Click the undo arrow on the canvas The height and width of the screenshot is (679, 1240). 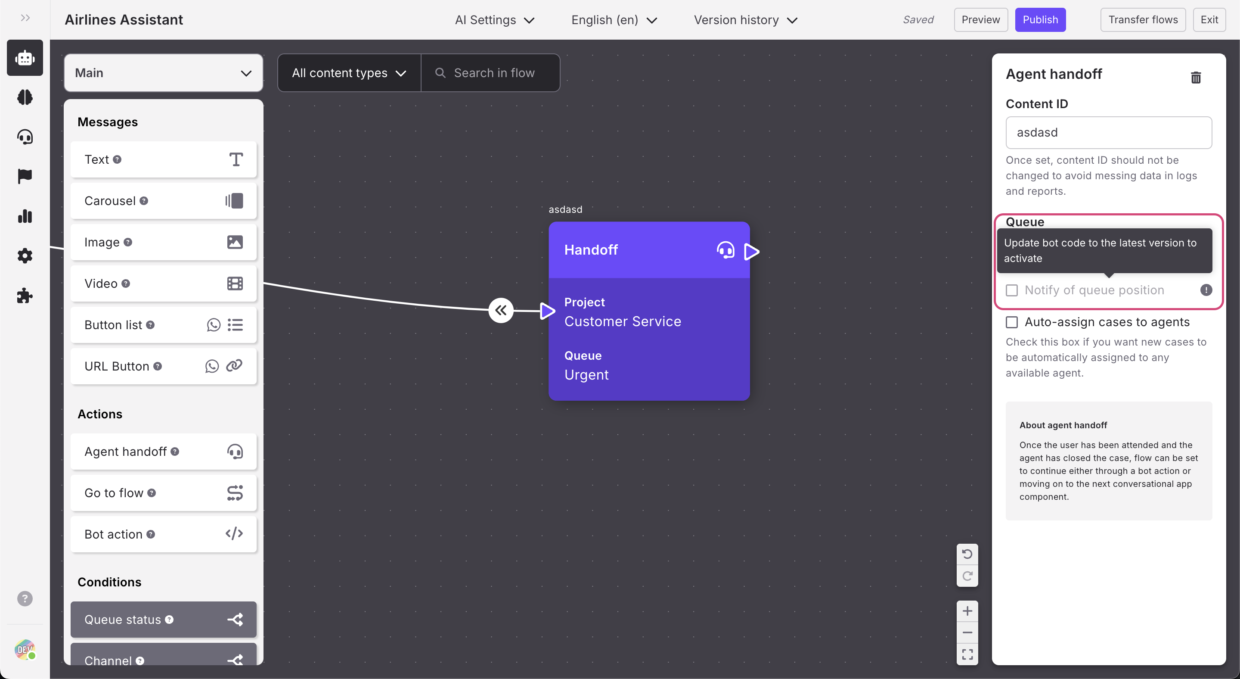pos(967,554)
